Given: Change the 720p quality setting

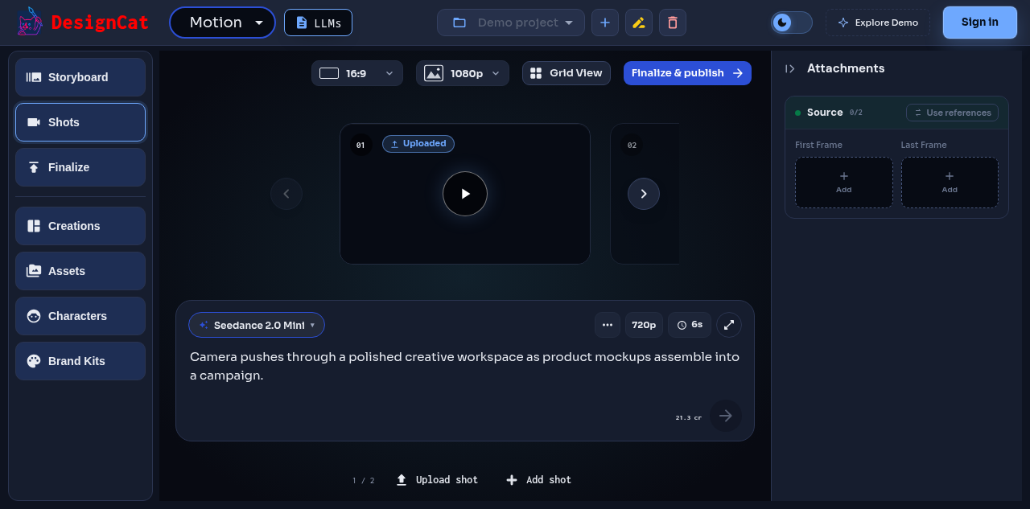Looking at the screenshot, I should (644, 325).
